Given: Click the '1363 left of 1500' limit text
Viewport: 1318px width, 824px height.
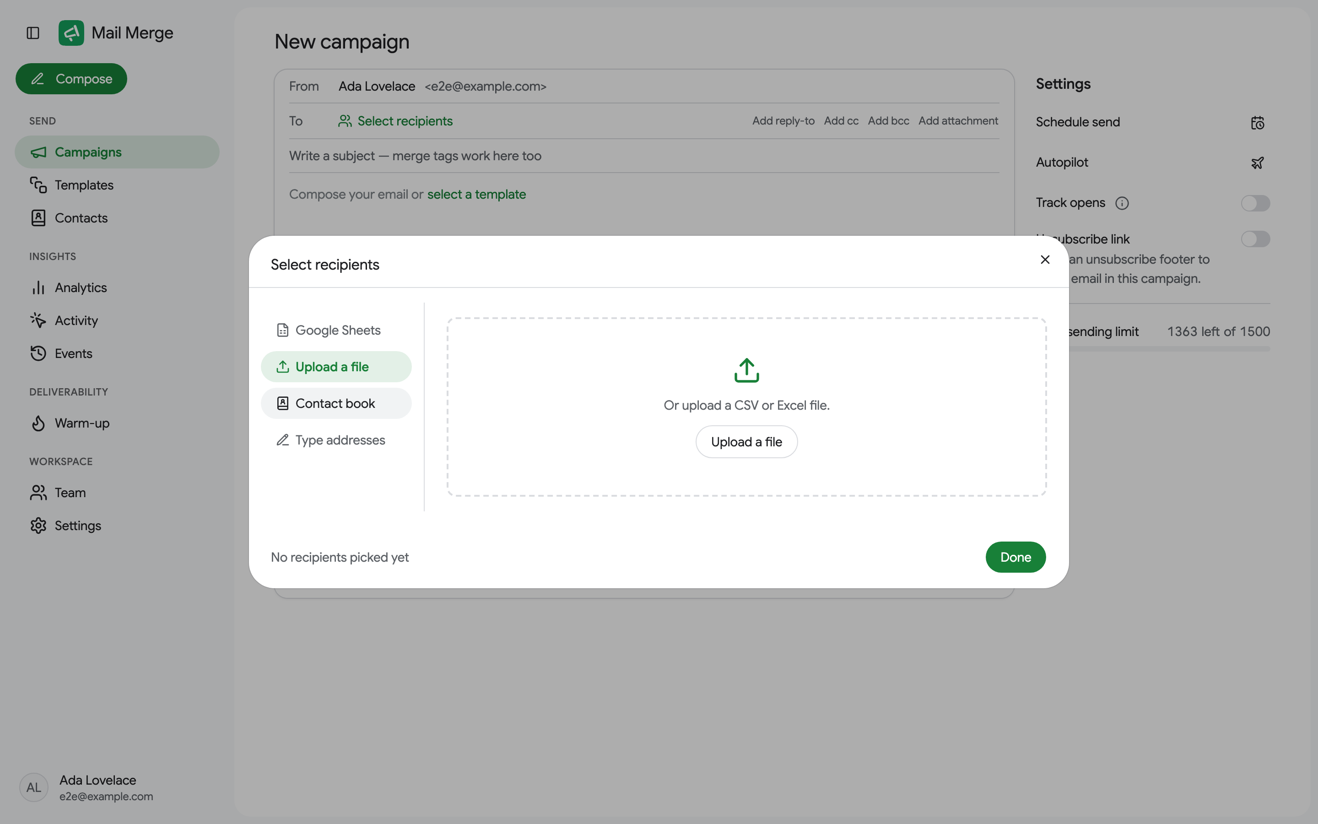Looking at the screenshot, I should pos(1218,332).
